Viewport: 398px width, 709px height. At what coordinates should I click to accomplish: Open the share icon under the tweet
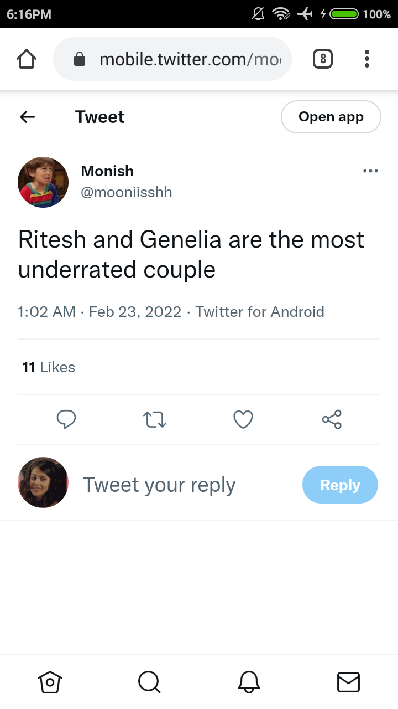click(x=332, y=419)
